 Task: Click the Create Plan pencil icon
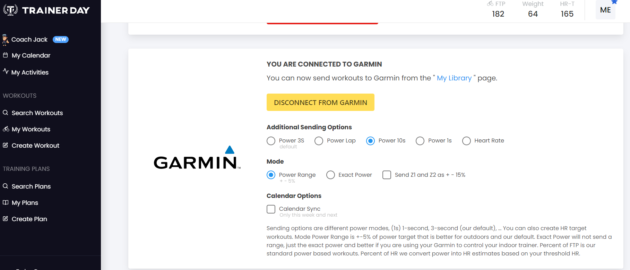pyautogui.click(x=6, y=219)
